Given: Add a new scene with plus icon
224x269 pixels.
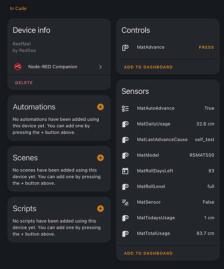Looking at the screenshot, I should (100, 158).
